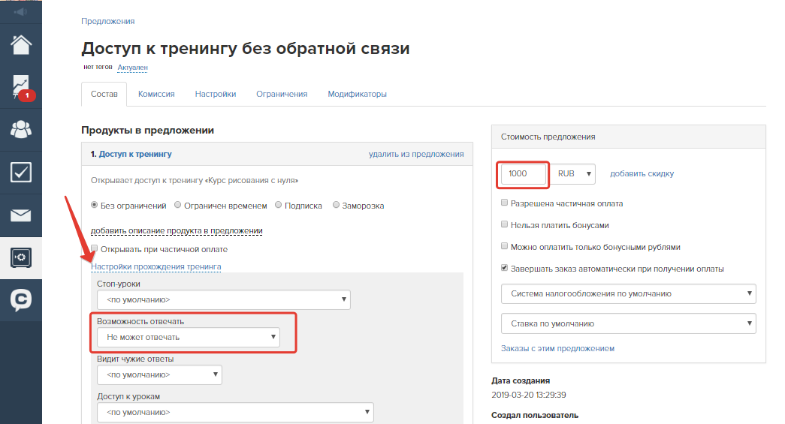Toggle 'Настройки прохождения тренинга' link
This screenshot has height=424, width=785.
(x=155, y=266)
